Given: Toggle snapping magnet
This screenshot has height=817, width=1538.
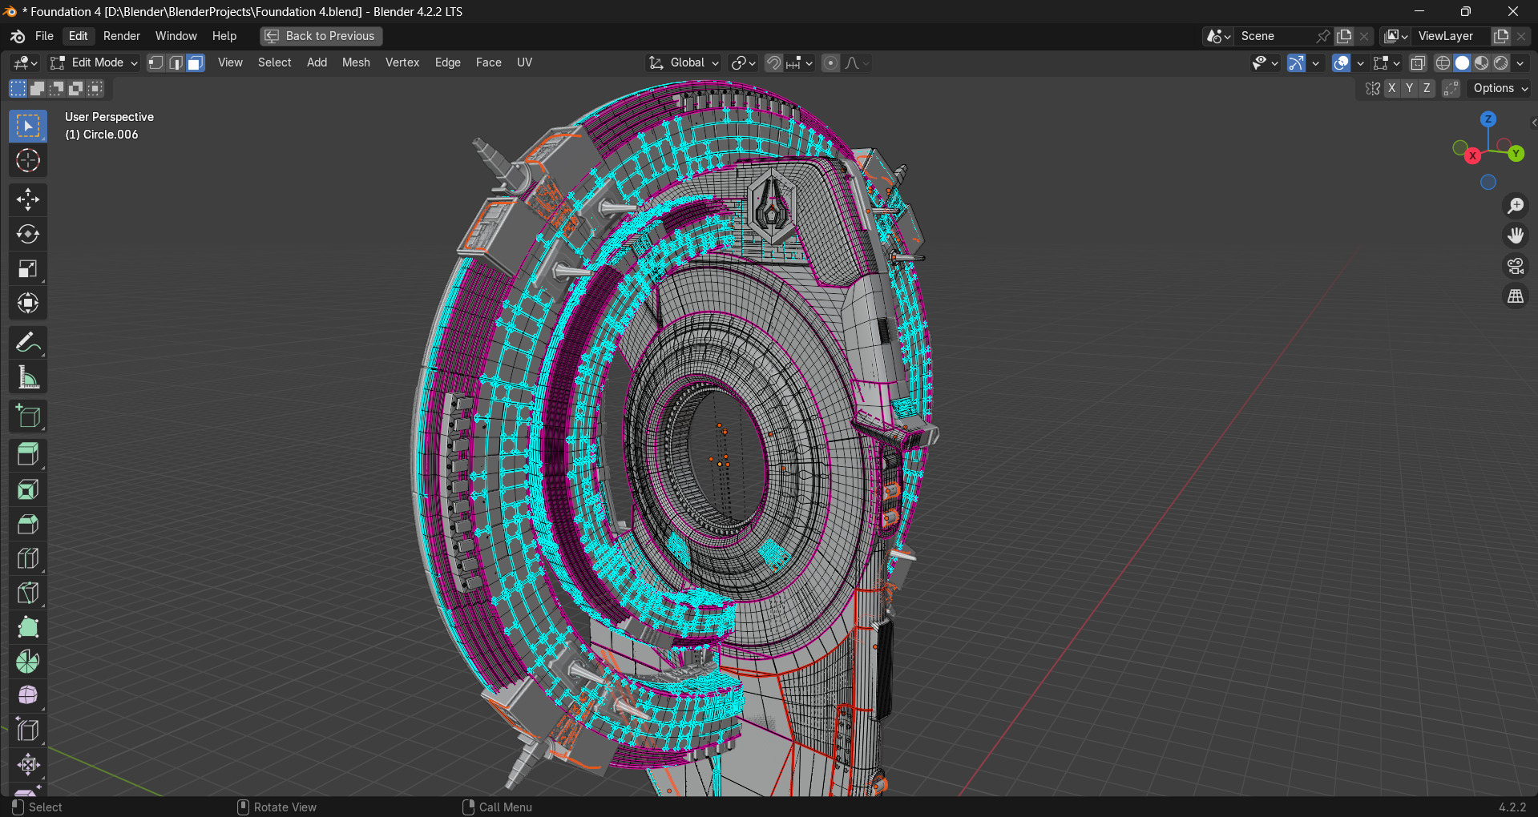Looking at the screenshot, I should click(x=773, y=62).
